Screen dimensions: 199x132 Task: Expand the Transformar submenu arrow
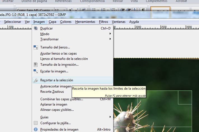point(110,39)
